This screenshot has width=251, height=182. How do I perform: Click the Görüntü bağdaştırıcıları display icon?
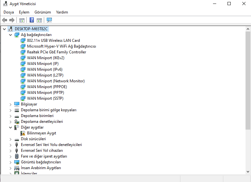tap(17, 162)
